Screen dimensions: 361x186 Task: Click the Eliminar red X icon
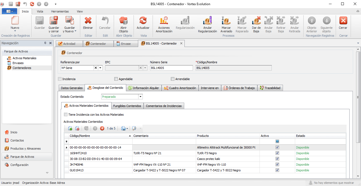(x=88, y=21)
